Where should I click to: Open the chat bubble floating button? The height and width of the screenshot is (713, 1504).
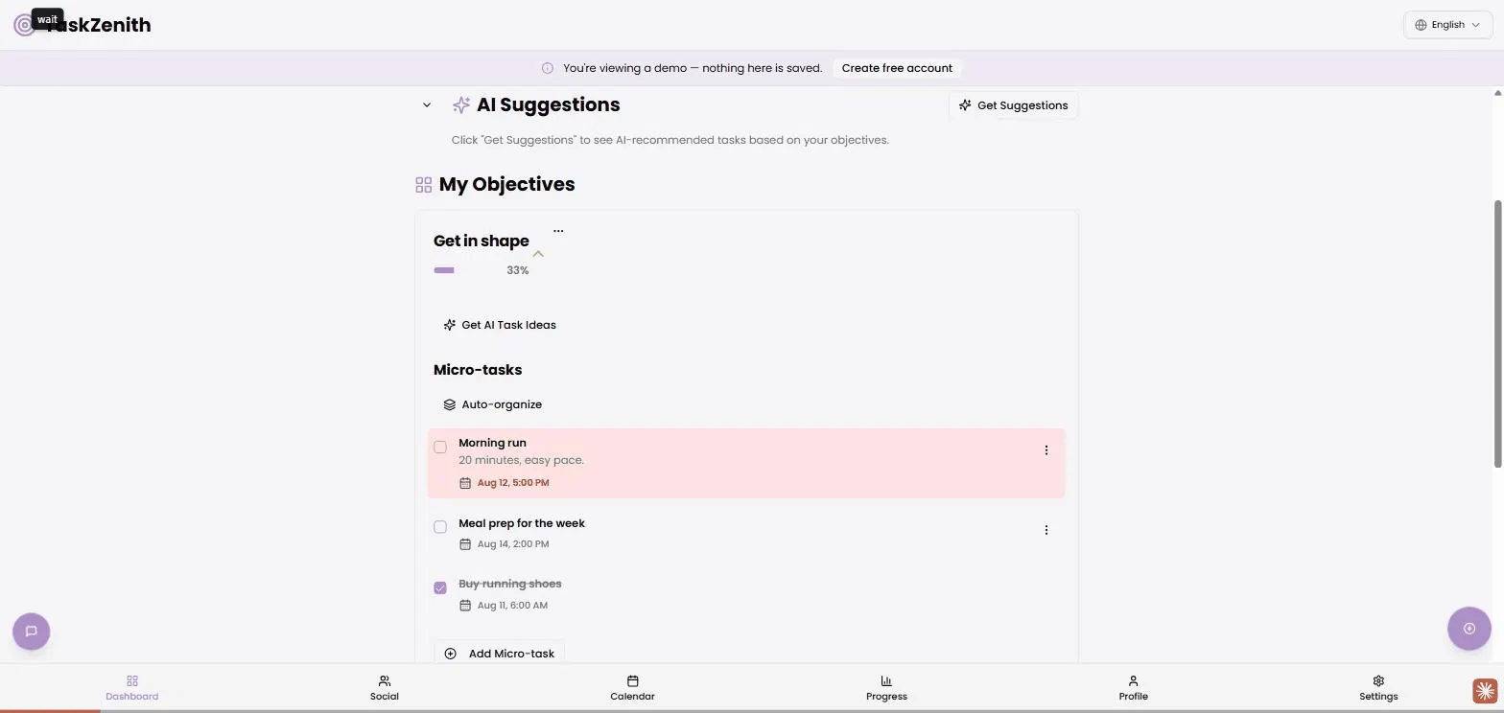(31, 632)
